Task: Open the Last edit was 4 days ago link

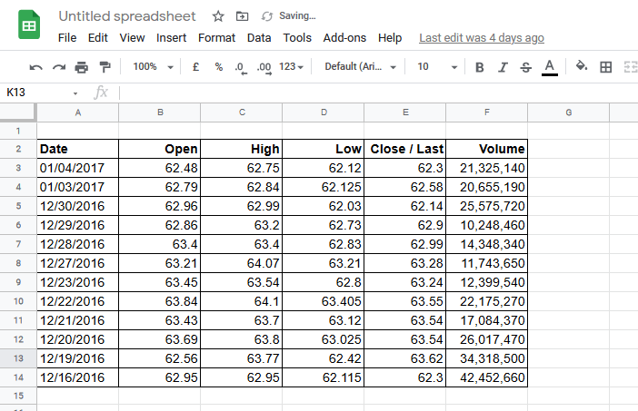Action: click(x=482, y=38)
